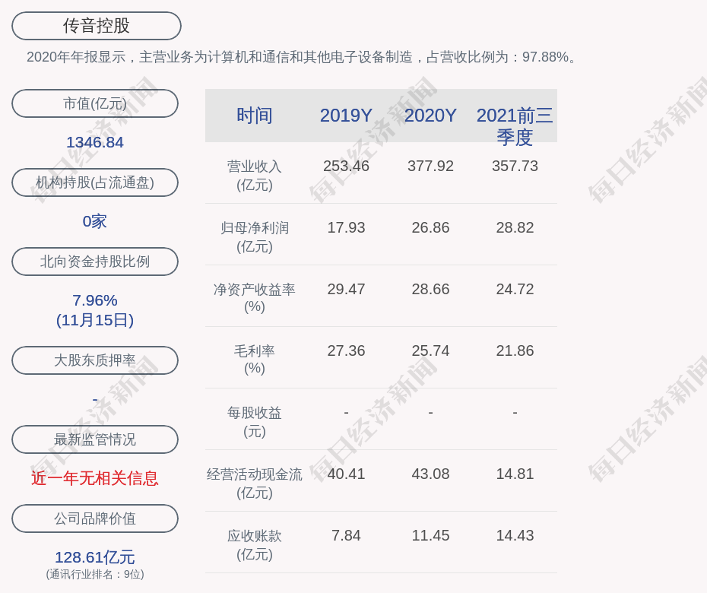Click the 机构持股(占流通盘) label pill
Screen dimensions: 707x593
pos(95,182)
